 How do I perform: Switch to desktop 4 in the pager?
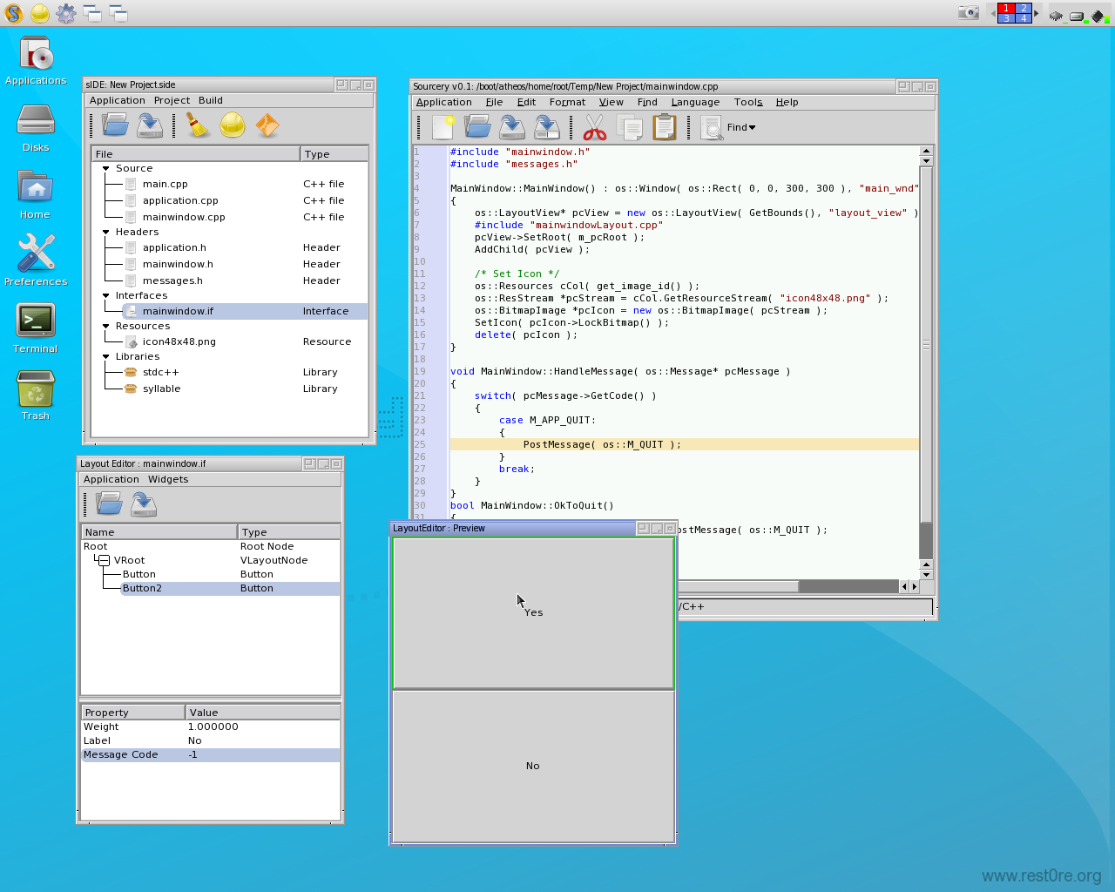[x=1024, y=18]
